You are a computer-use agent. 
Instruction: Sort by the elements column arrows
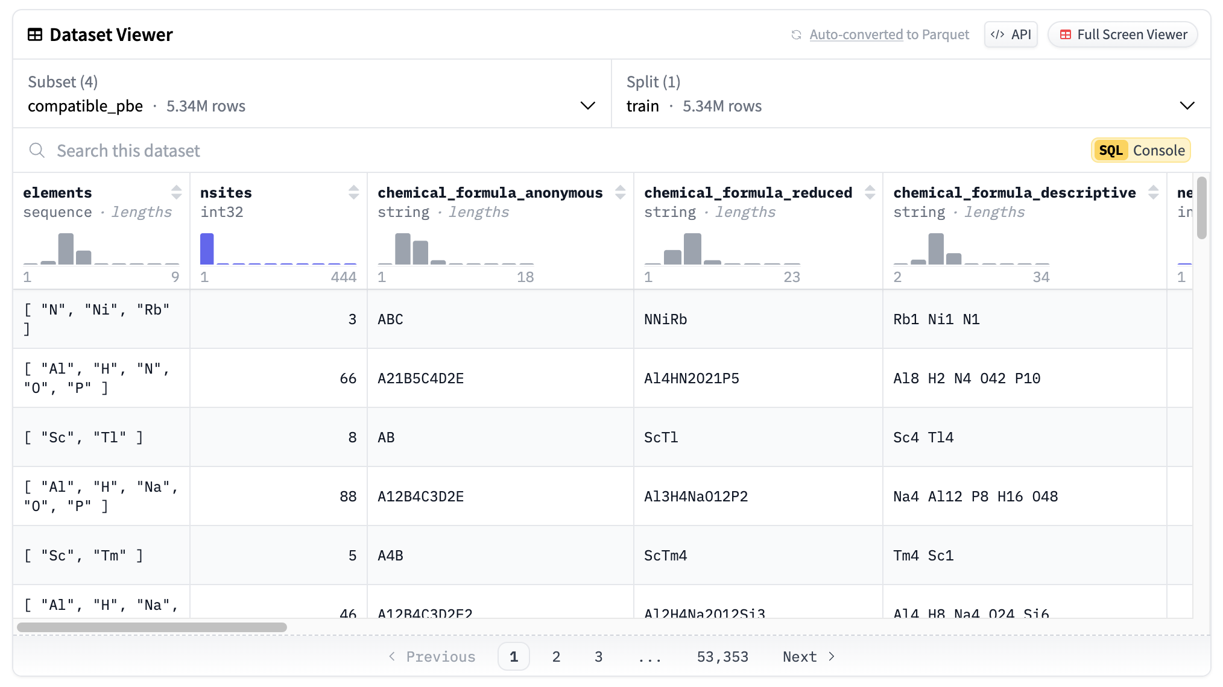pos(177,193)
